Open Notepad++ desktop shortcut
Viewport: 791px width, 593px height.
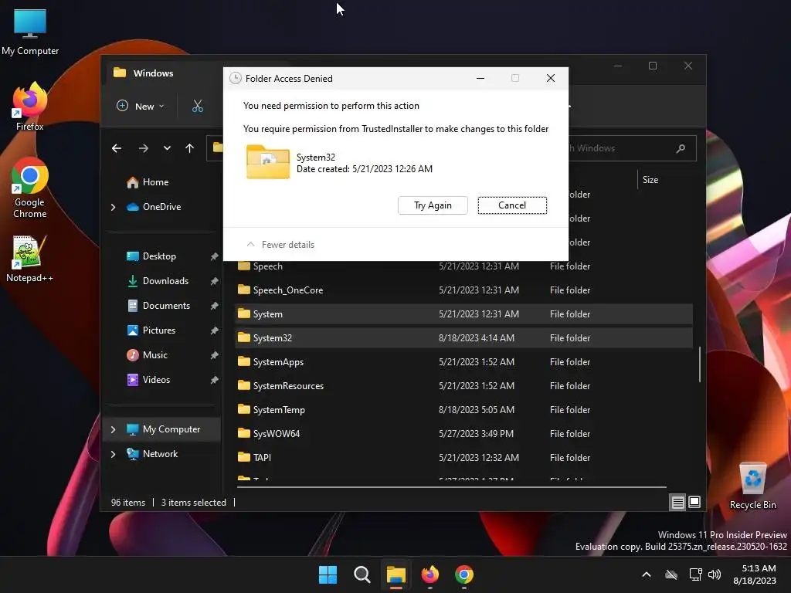[x=29, y=259]
